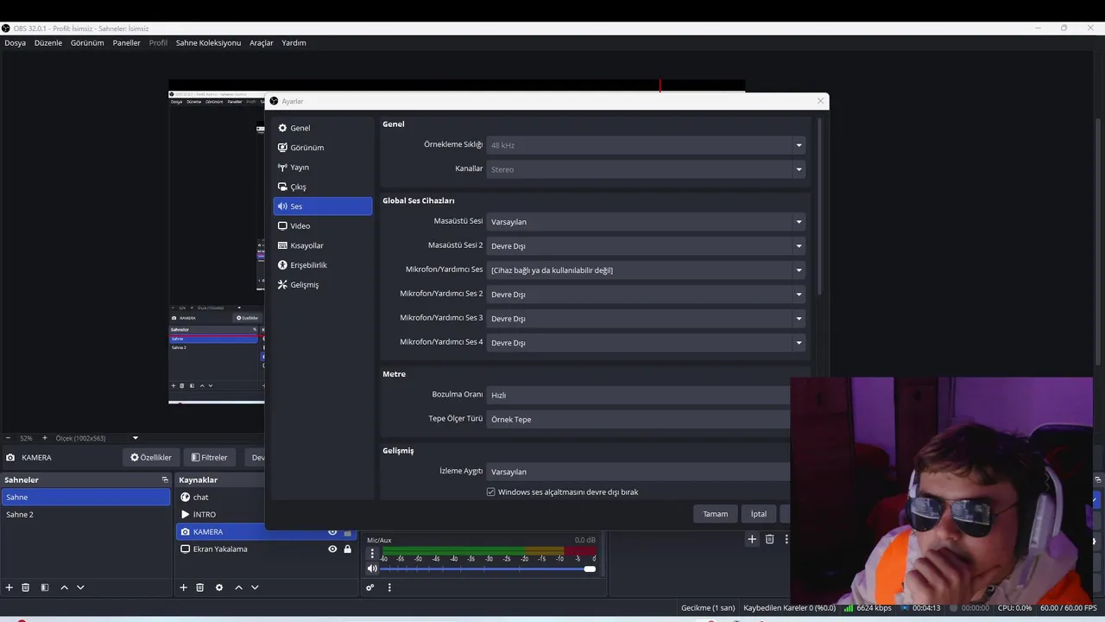Add a scene transition with plus icon

point(752,539)
